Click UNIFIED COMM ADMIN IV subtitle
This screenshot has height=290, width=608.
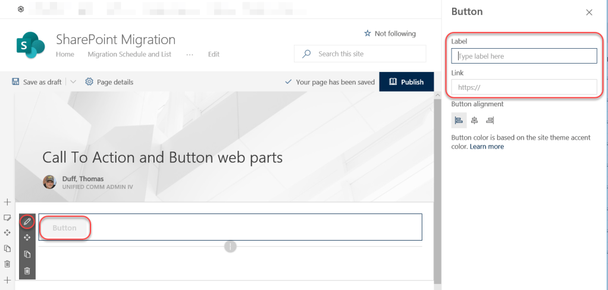tap(98, 187)
